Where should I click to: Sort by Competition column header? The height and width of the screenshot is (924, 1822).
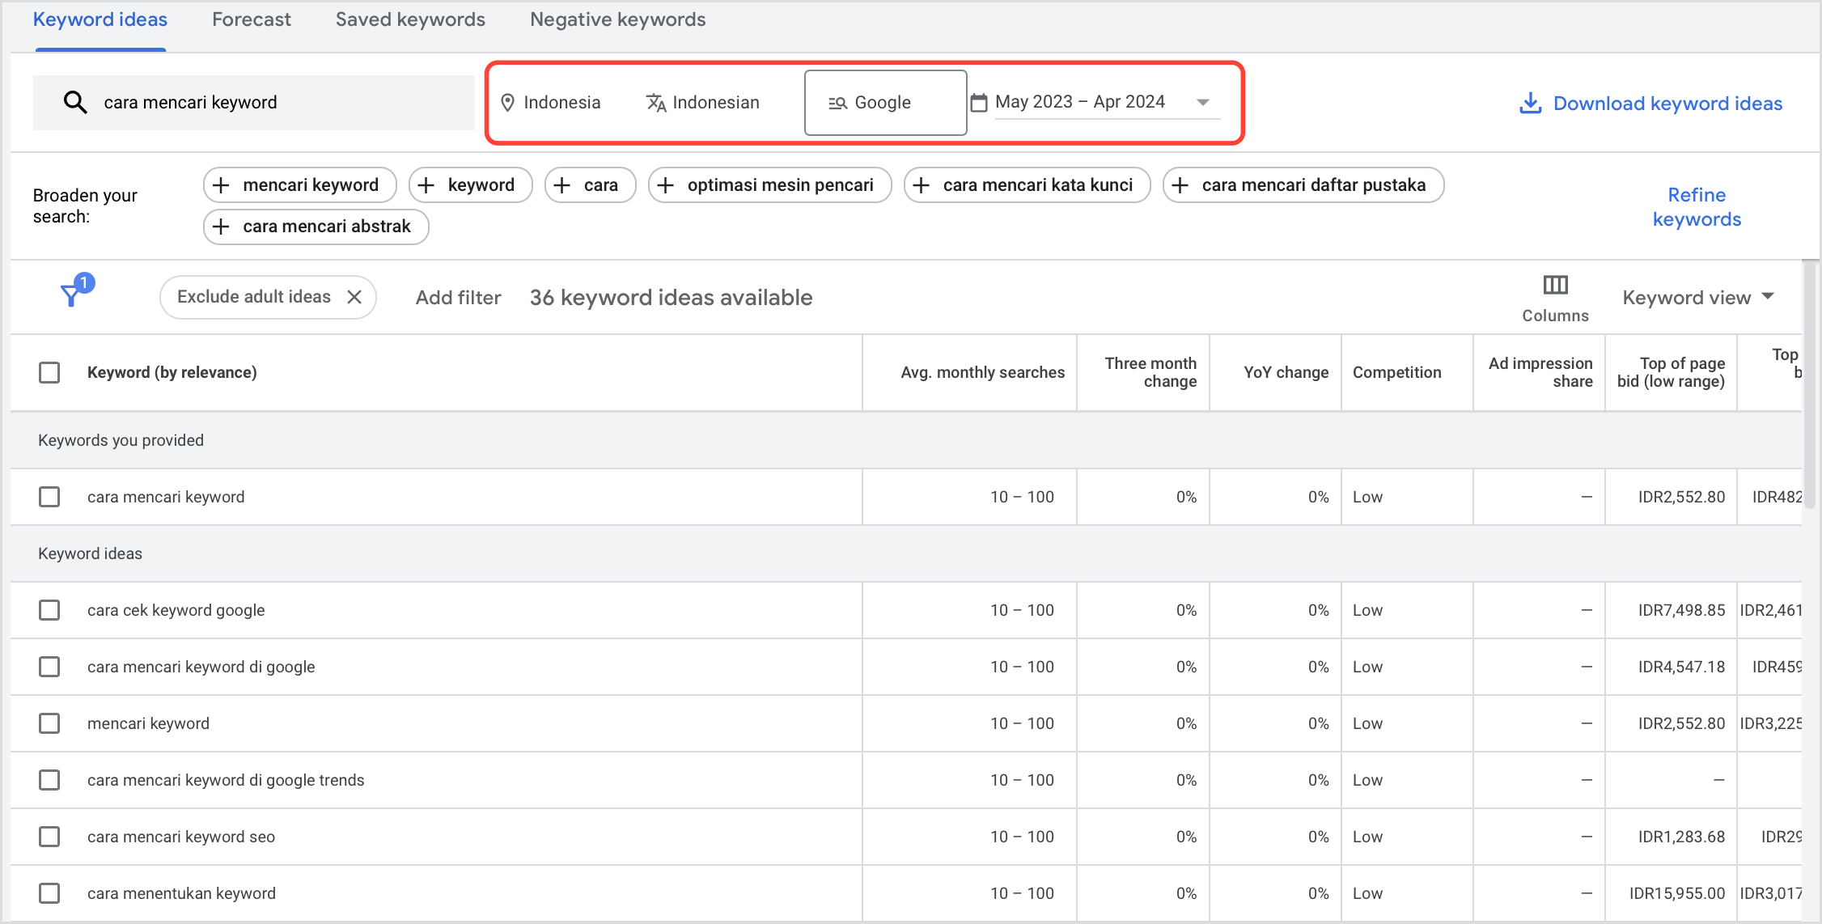click(x=1397, y=372)
